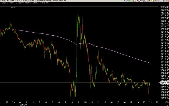Click the hour 17 time axis label
The height and width of the screenshot is (106, 169).
131,102
